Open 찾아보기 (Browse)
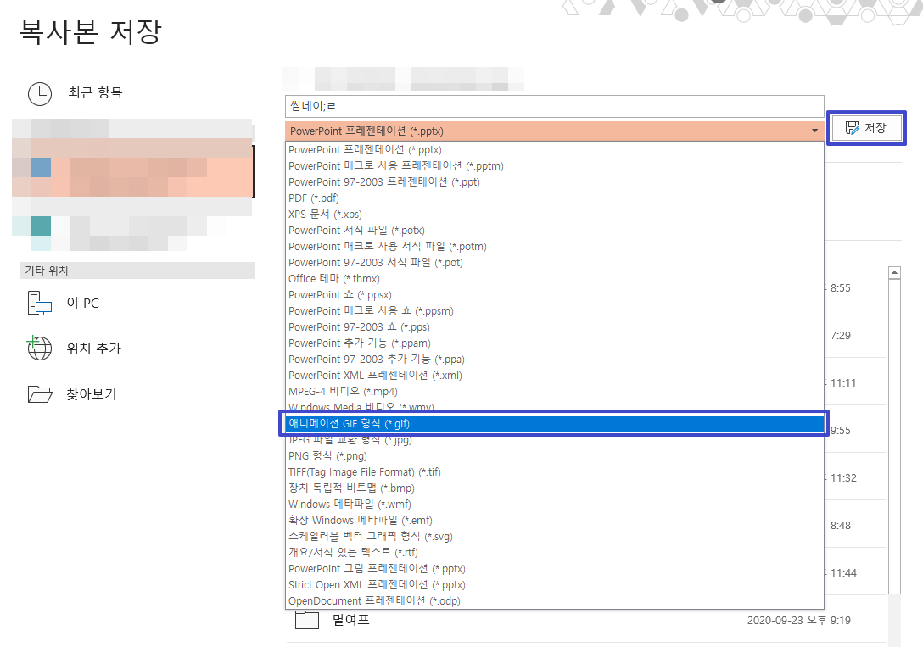Viewport: 923px width, 647px height. [x=92, y=394]
